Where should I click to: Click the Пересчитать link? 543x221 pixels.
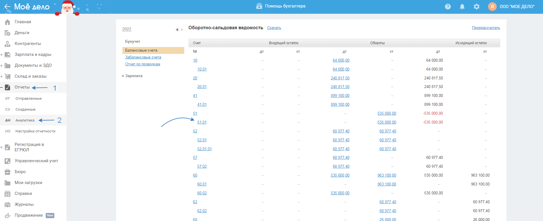pos(486,28)
